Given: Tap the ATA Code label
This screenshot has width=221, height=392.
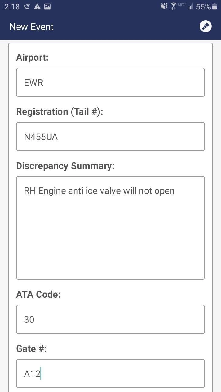Looking at the screenshot, I should pos(38,294).
